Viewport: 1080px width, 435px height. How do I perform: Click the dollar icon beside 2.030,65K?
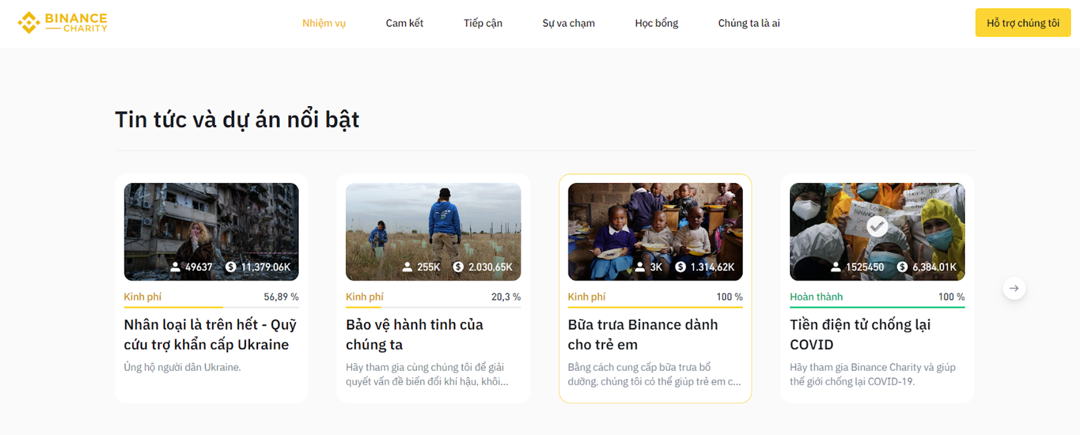point(458,267)
